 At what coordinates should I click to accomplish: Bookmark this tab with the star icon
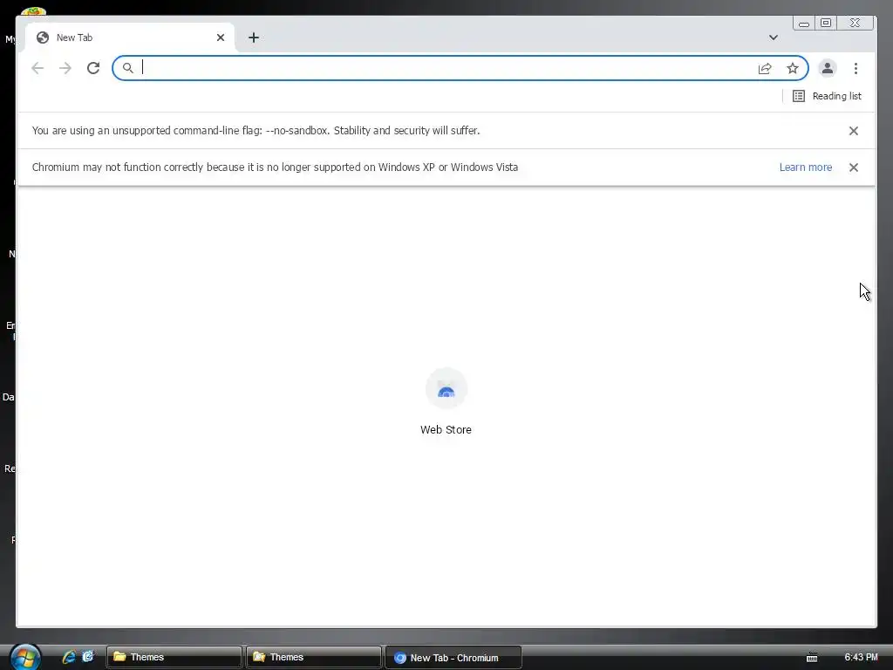tap(793, 68)
